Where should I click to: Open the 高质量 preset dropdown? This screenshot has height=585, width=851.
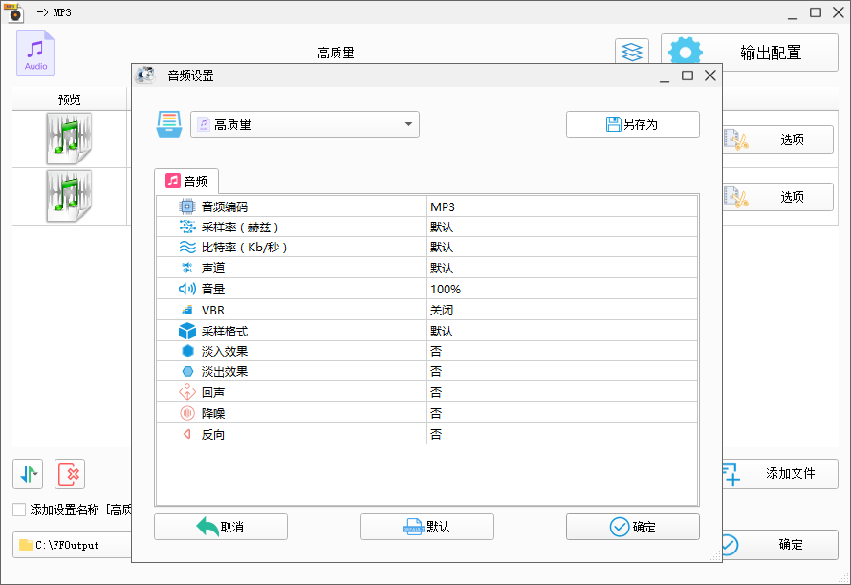click(x=304, y=123)
